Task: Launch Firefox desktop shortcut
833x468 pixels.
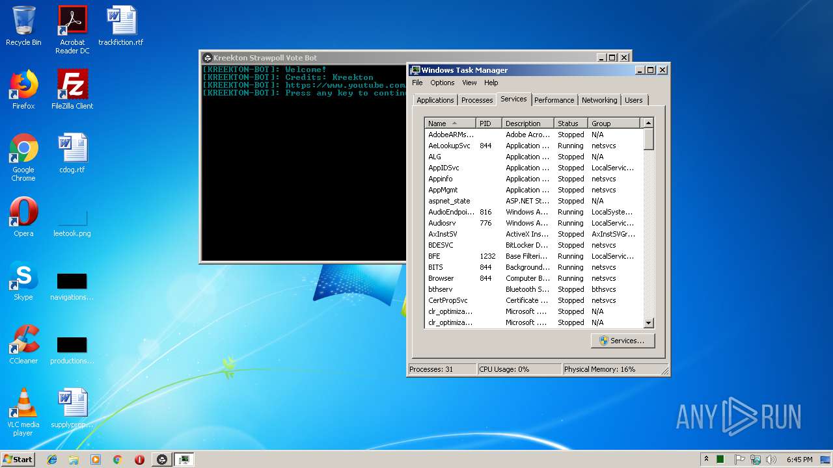Action: pyautogui.click(x=23, y=90)
